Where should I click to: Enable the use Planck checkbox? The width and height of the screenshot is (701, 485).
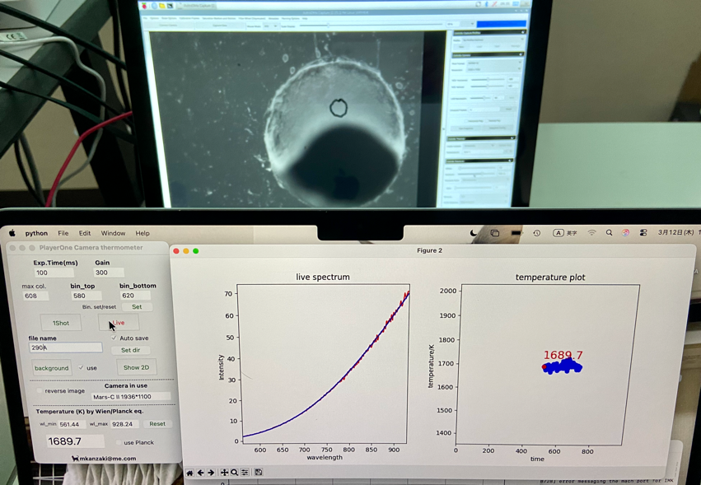point(118,442)
